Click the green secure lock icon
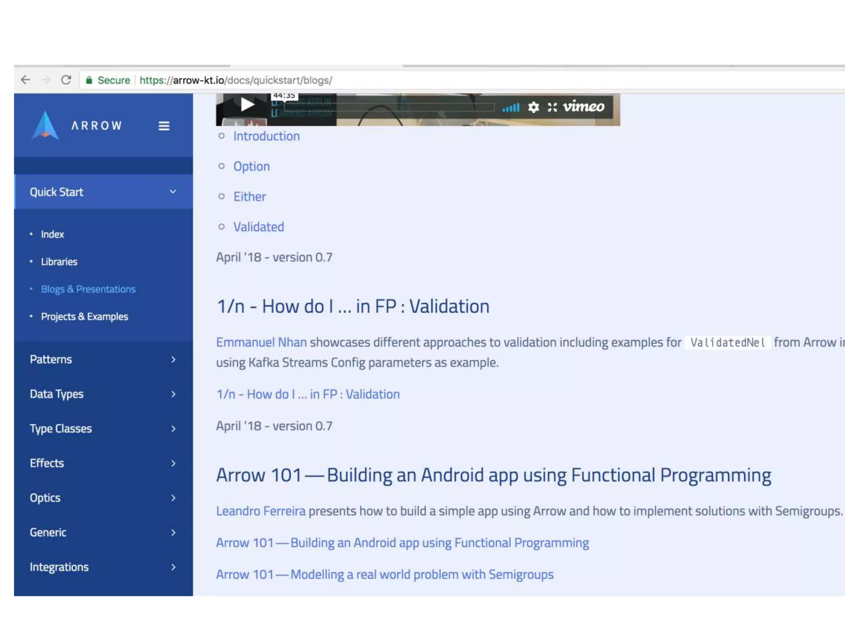845x633 pixels. [89, 80]
